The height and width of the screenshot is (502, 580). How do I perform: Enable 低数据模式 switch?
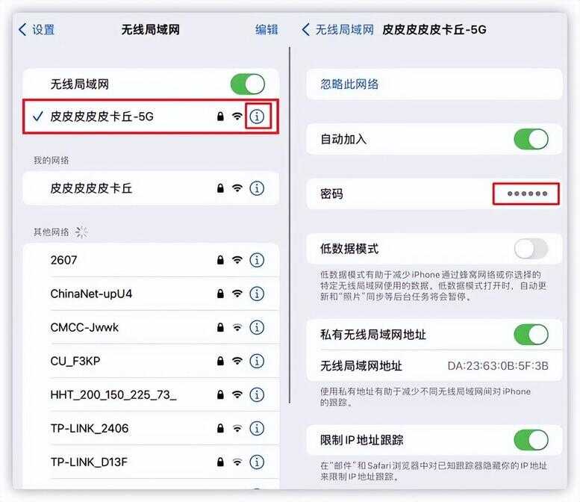click(x=531, y=249)
